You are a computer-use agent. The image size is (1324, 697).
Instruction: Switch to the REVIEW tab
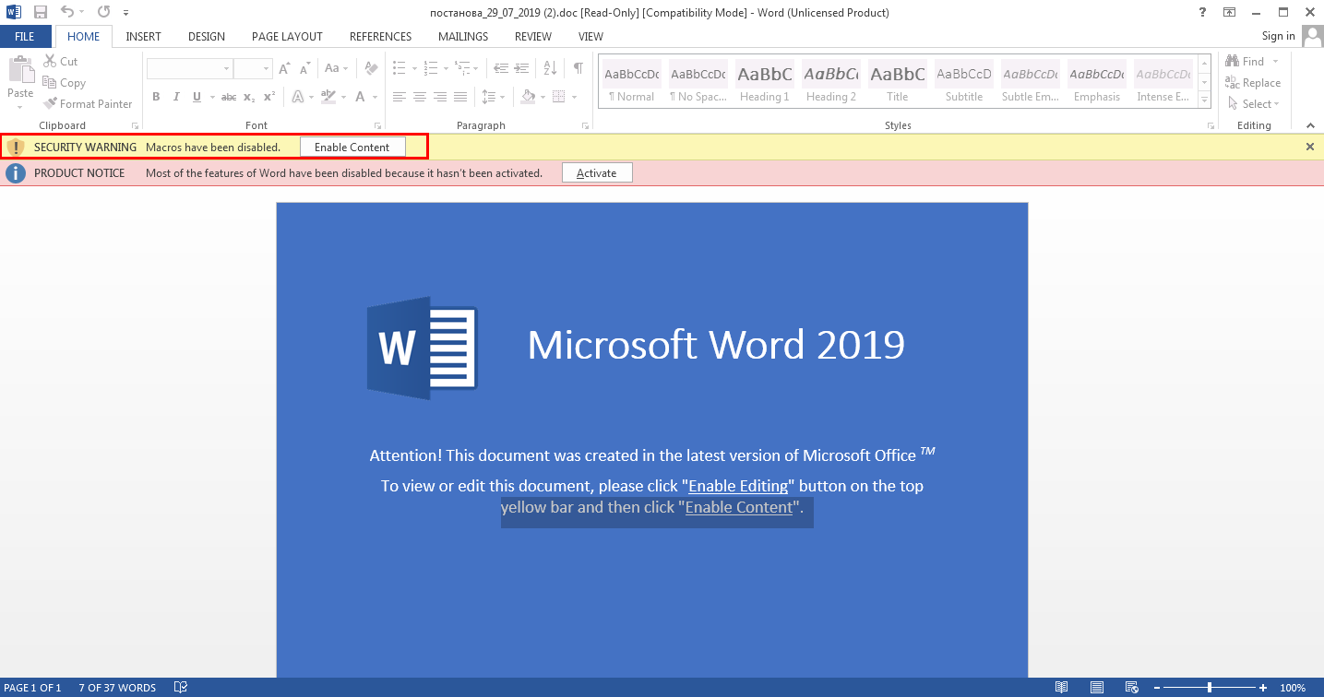pyautogui.click(x=533, y=37)
